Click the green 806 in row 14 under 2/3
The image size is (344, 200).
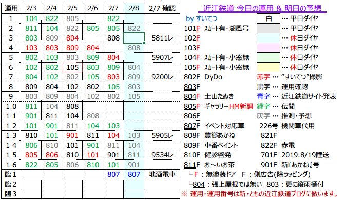[x=31, y=145]
